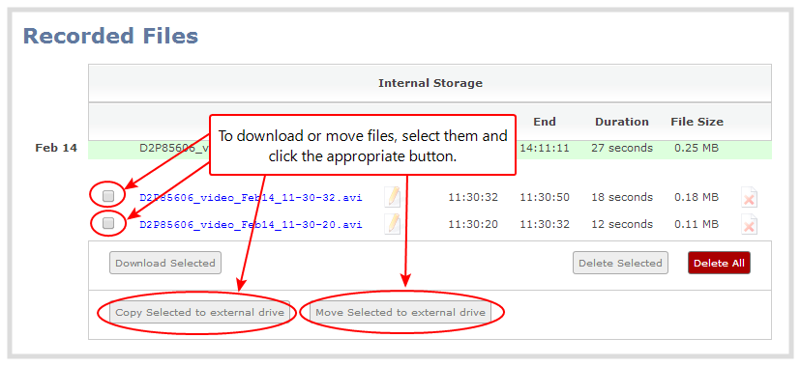Click the red X delete icon for 11-30-20.avi
This screenshot has height=366, width=801.
(x=749, y=225)
